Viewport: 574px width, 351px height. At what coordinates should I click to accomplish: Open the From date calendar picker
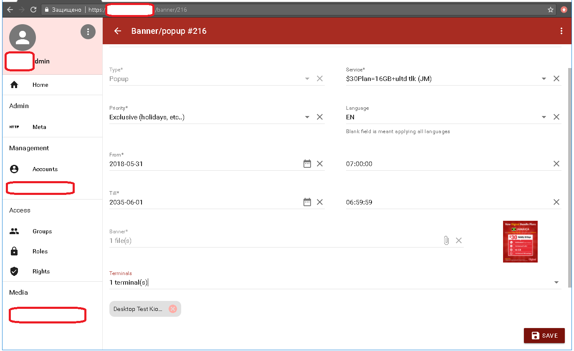[x=307, y=164]
